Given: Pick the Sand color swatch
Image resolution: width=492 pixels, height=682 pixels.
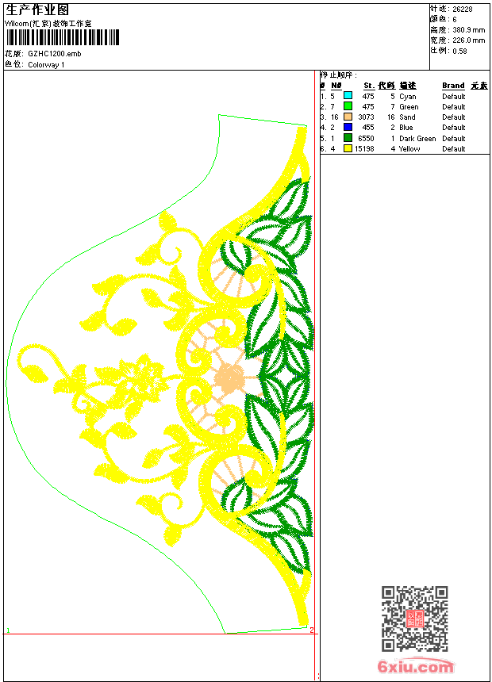Looking at the screenshot, I should [348, 117].
